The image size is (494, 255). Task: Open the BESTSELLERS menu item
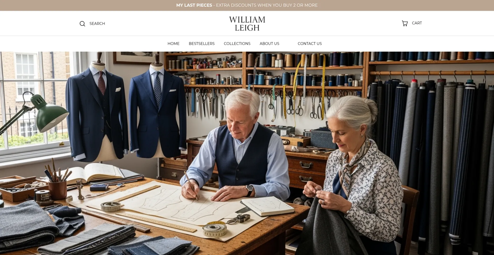[202, 44]
